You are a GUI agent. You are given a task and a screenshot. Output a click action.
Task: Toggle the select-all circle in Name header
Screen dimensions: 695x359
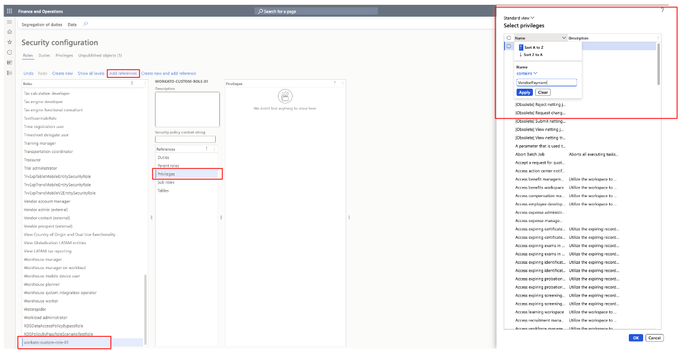coord(508,38)
